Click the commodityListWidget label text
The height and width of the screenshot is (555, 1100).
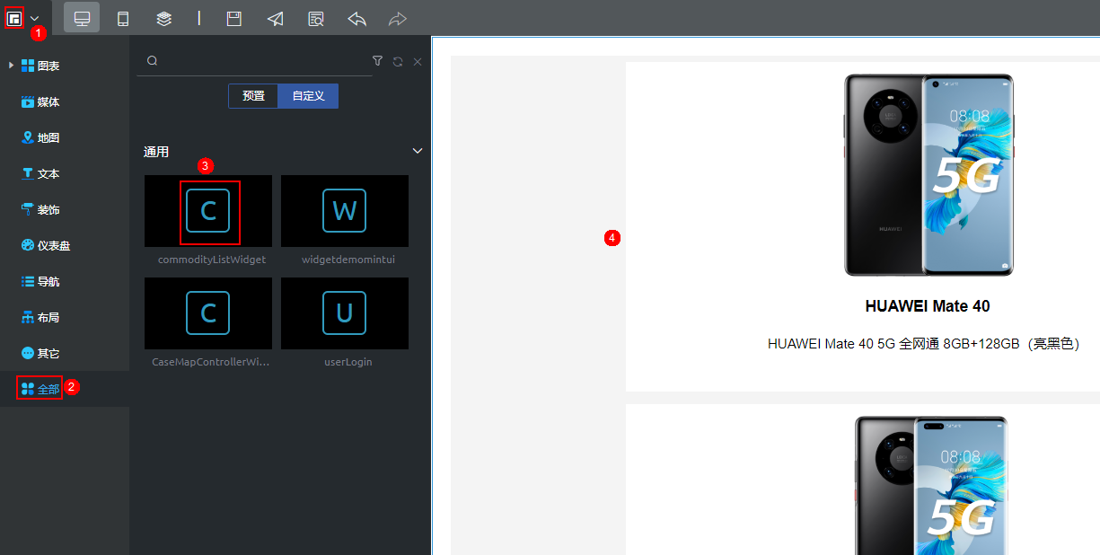point(212,260)
